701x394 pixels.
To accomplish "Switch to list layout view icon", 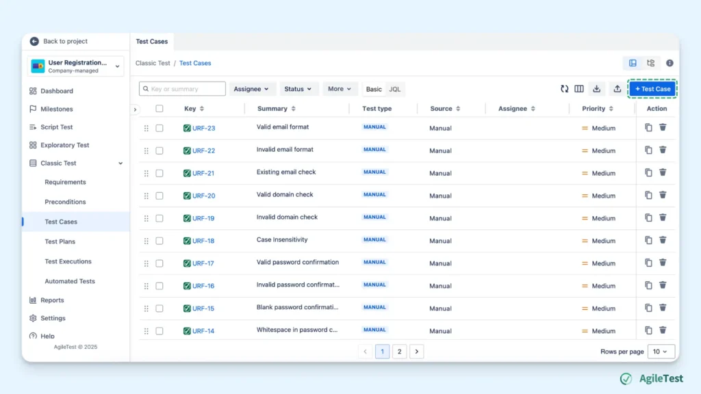I will [x=633, y=63].
